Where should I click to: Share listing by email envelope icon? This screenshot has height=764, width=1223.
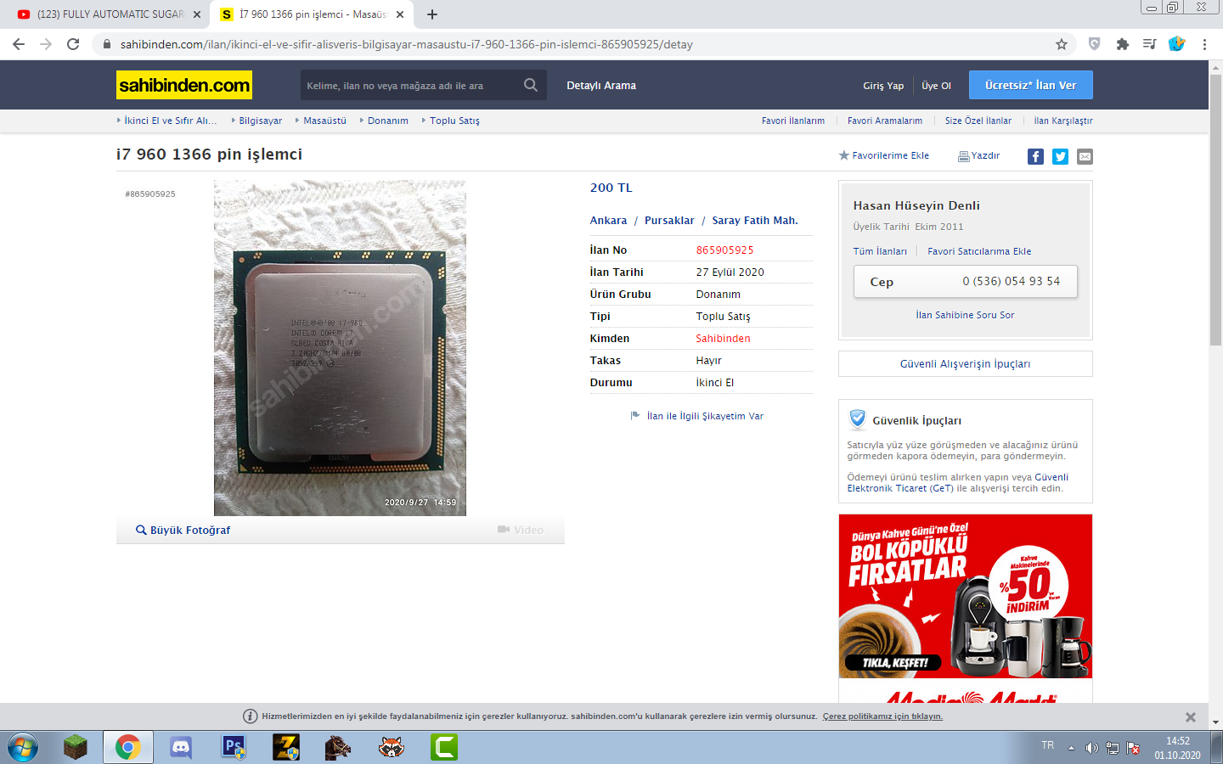point(1085,156)
